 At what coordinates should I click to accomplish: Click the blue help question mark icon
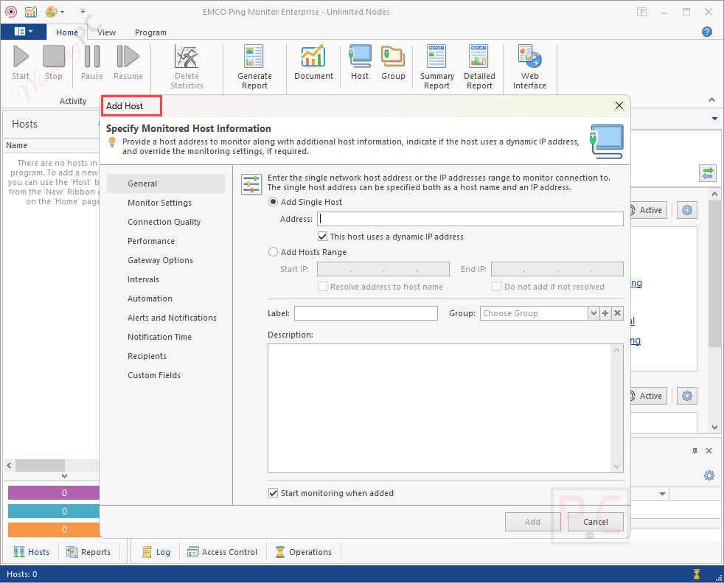coord(706,32)
